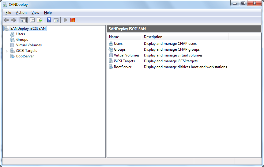This screenshot has height=167, width=264.
Task: Toggle the Show/Hide Action Pane icon
Action: (x=56, y=20)
